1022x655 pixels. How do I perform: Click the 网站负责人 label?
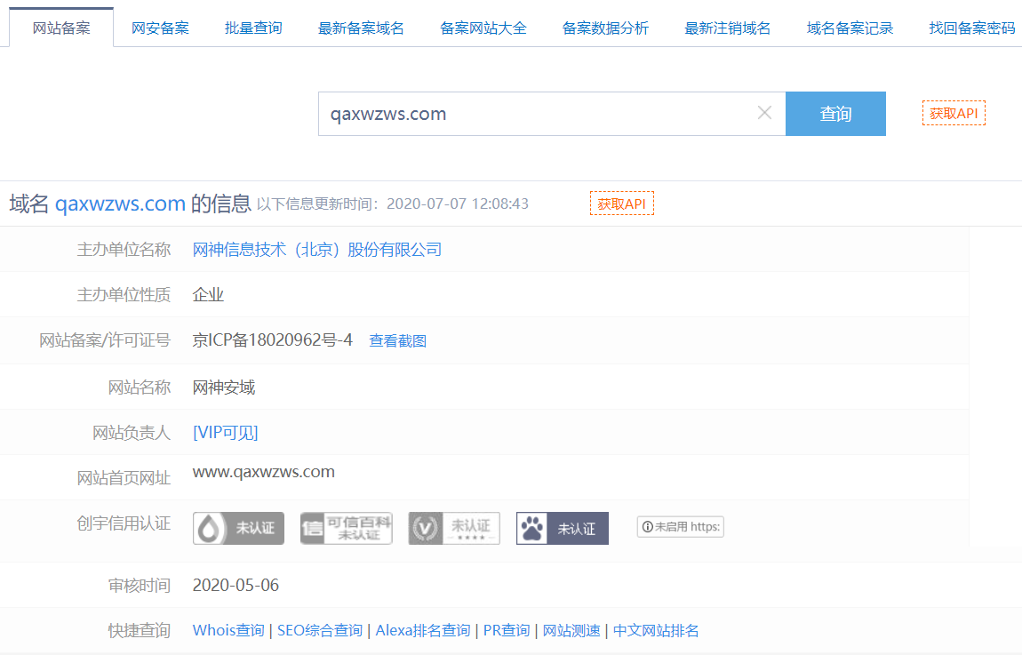132,433
